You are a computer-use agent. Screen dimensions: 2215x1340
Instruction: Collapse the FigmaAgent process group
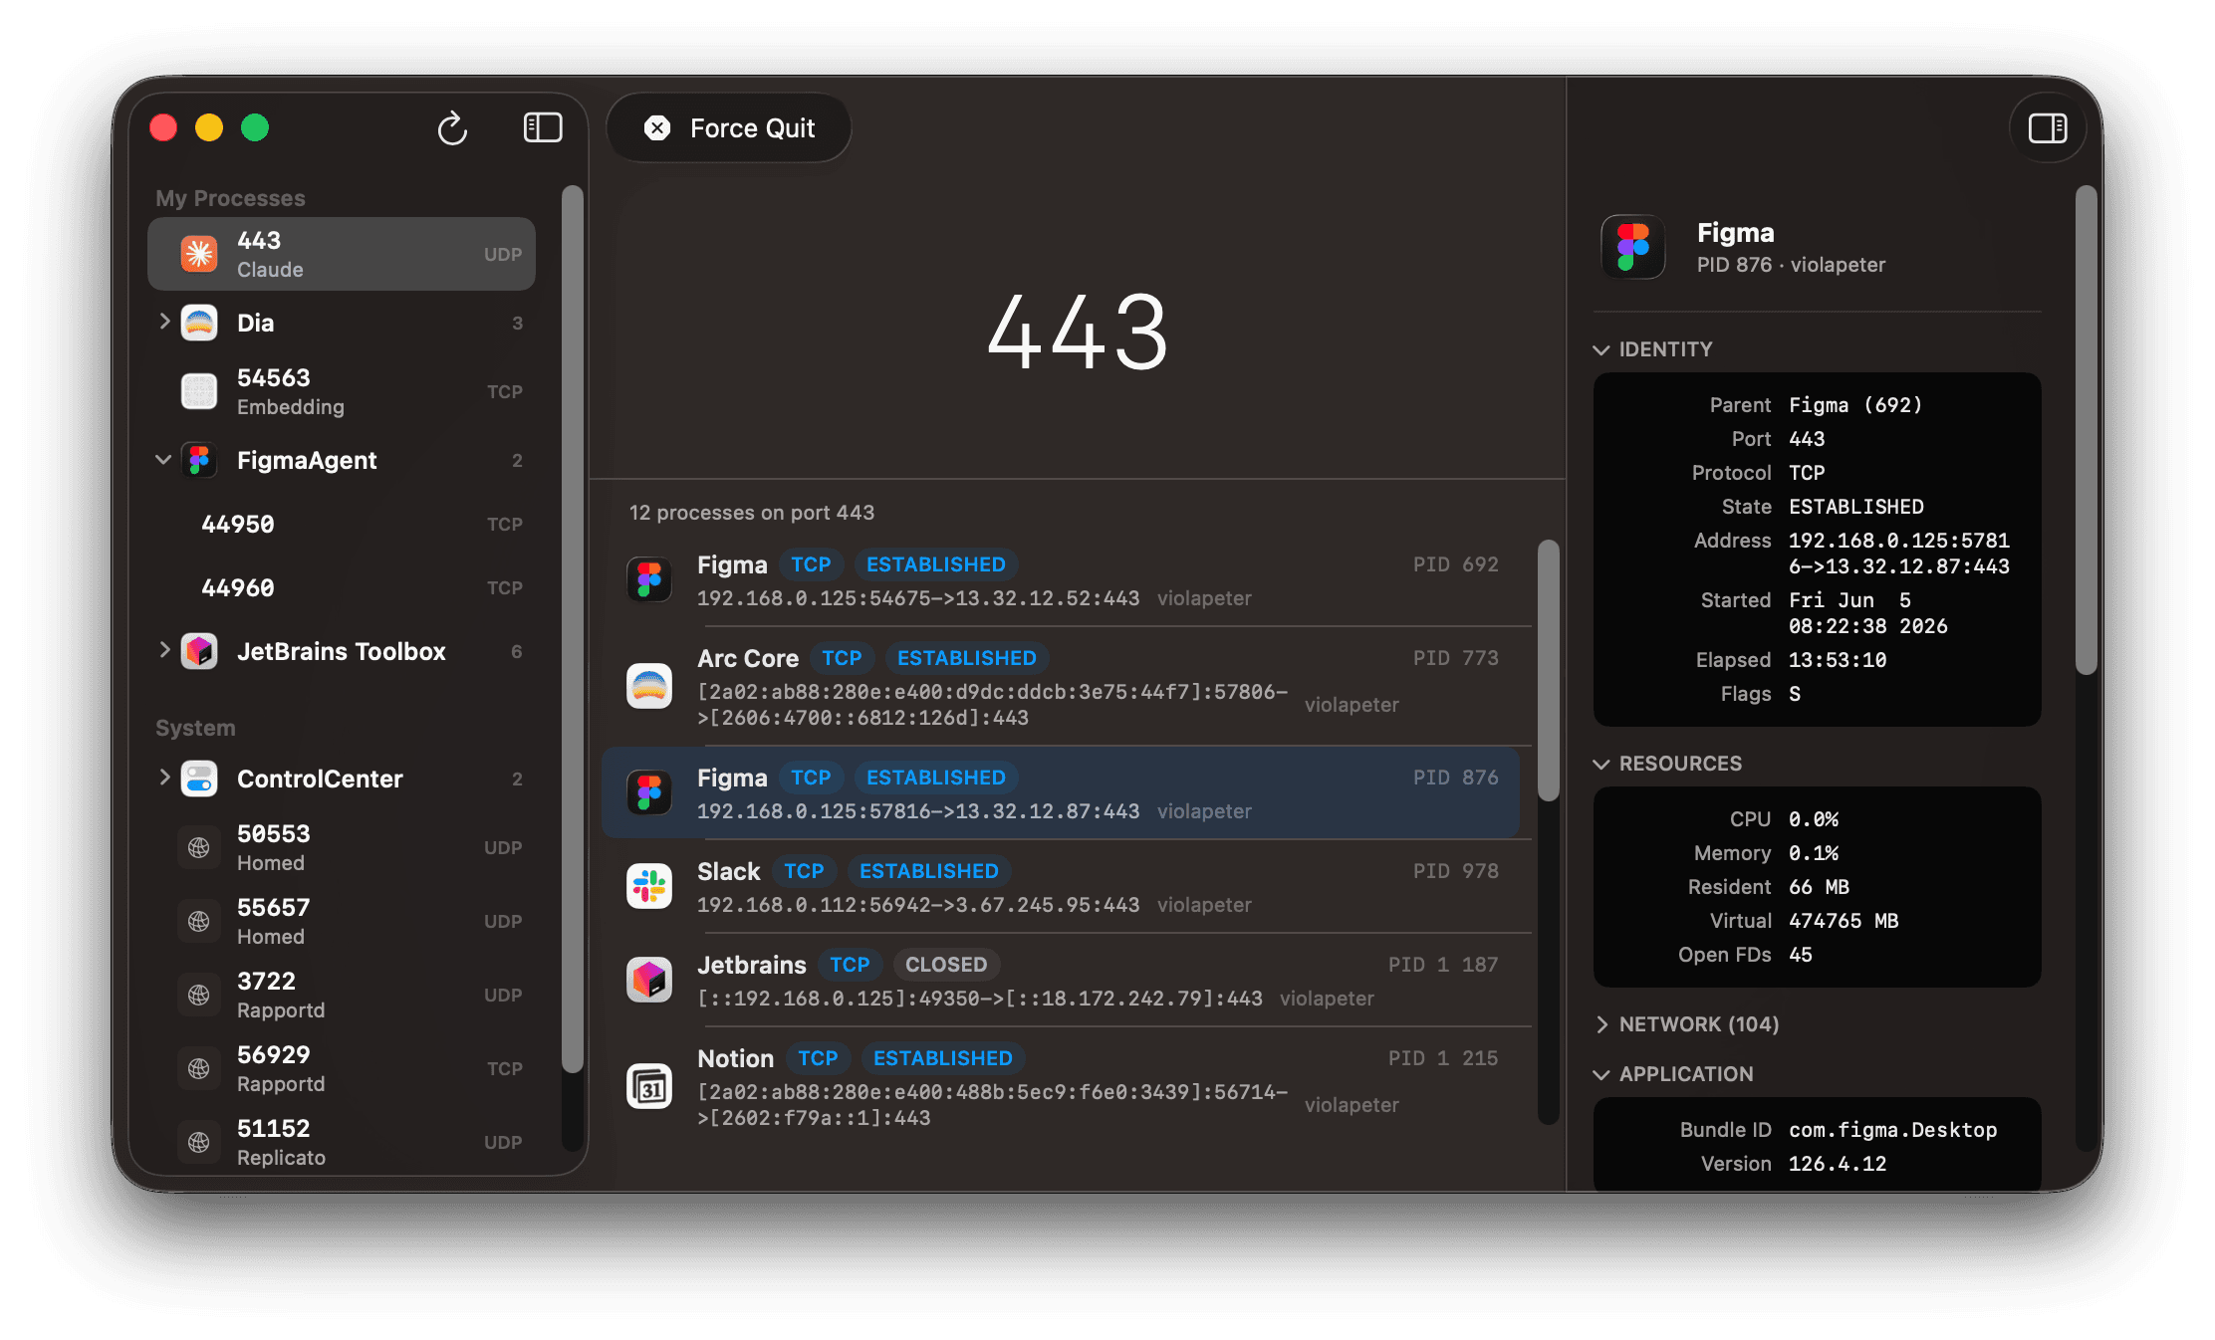coord(164,459)
